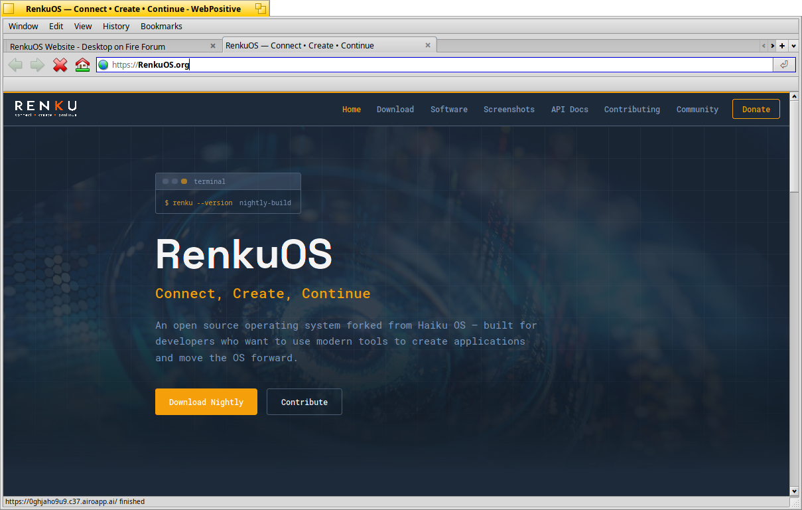Go to the Software section

[449, 110]
